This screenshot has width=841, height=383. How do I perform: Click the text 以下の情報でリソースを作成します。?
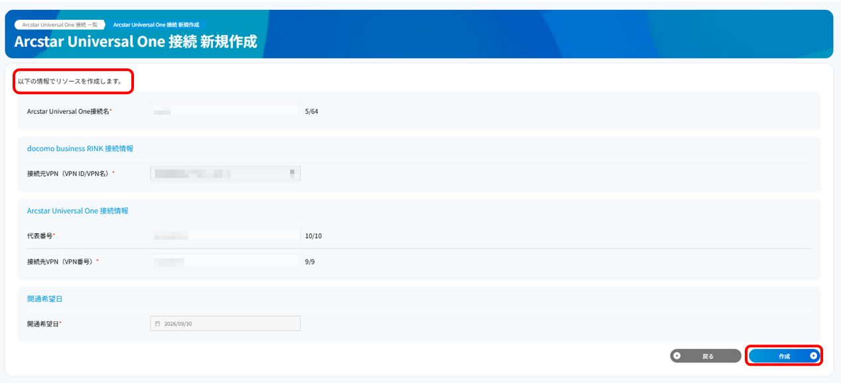click(x=70, y=82)
